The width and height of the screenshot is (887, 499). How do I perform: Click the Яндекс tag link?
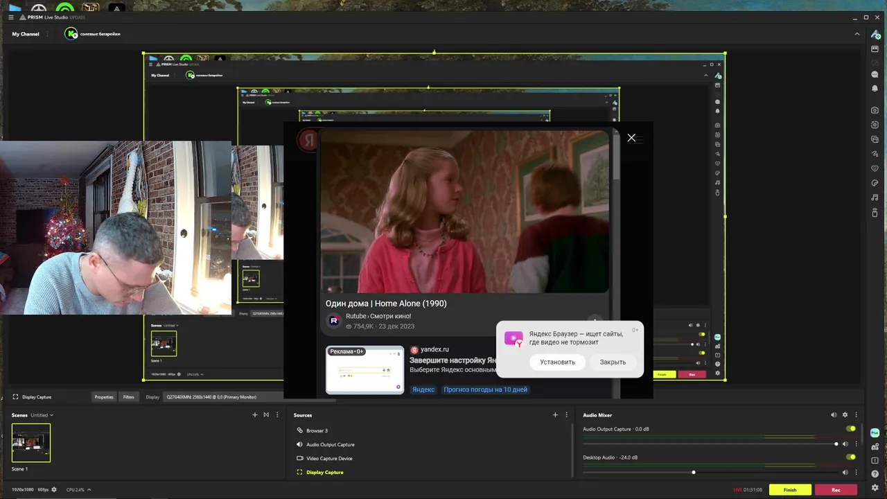click(x=423, y=389)
